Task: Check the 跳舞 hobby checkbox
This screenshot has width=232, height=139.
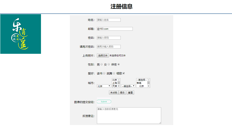Action: pos(114,73)
